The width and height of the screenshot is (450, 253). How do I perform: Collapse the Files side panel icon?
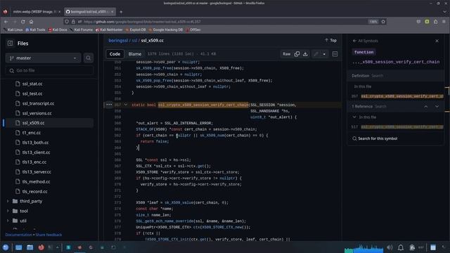click(x=11, y=44)
